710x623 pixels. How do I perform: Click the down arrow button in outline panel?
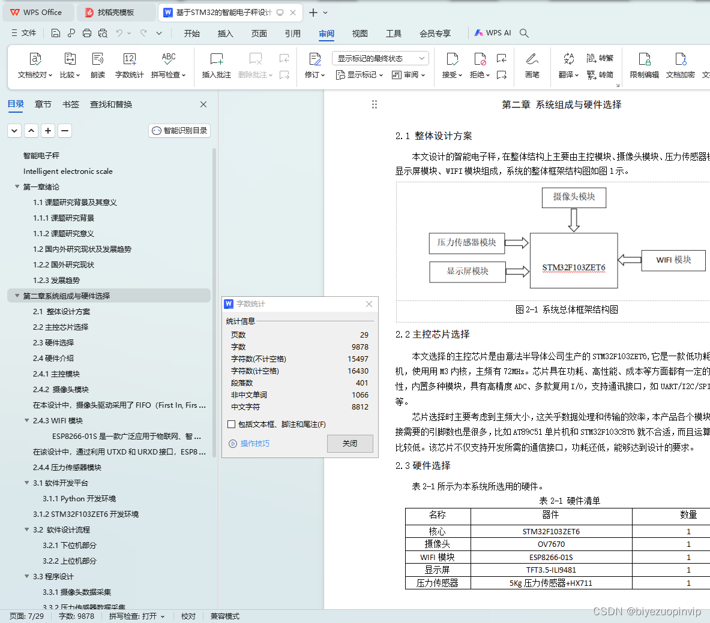click(14, 131)
